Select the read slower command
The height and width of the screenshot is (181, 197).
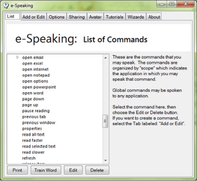[33, 152]
